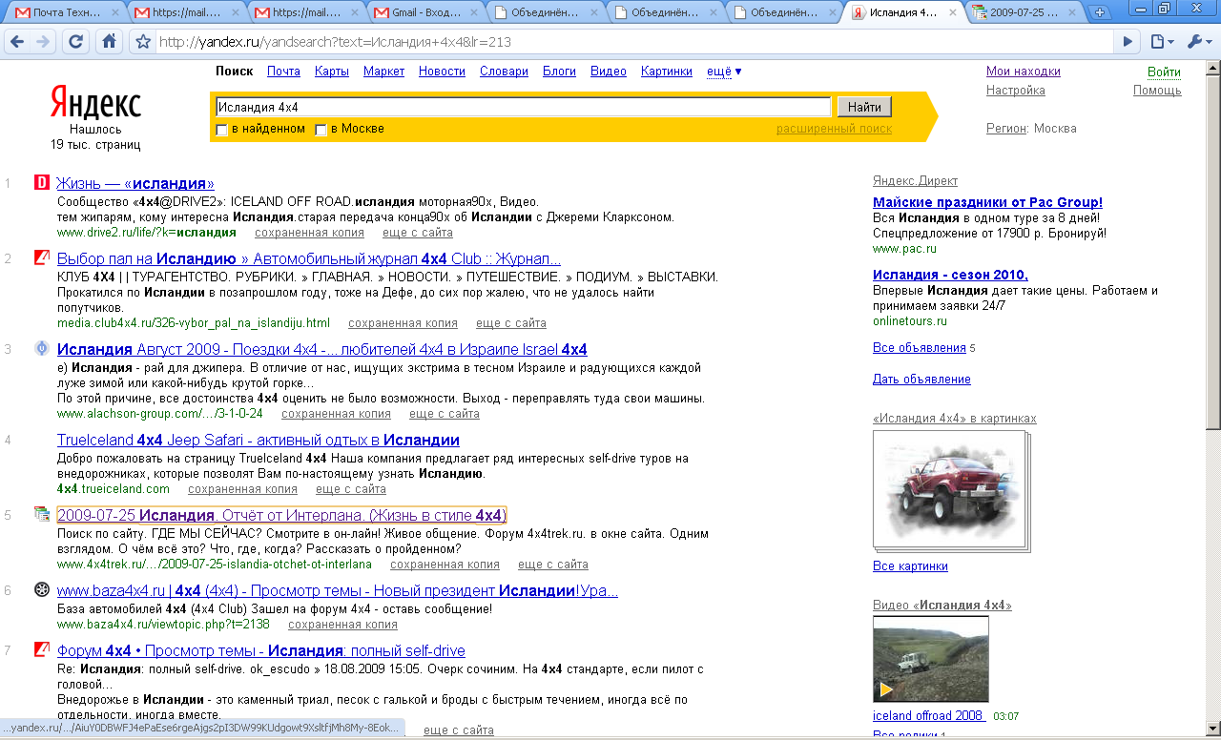
Task: Click the Yandex logo
Action: 95,104
